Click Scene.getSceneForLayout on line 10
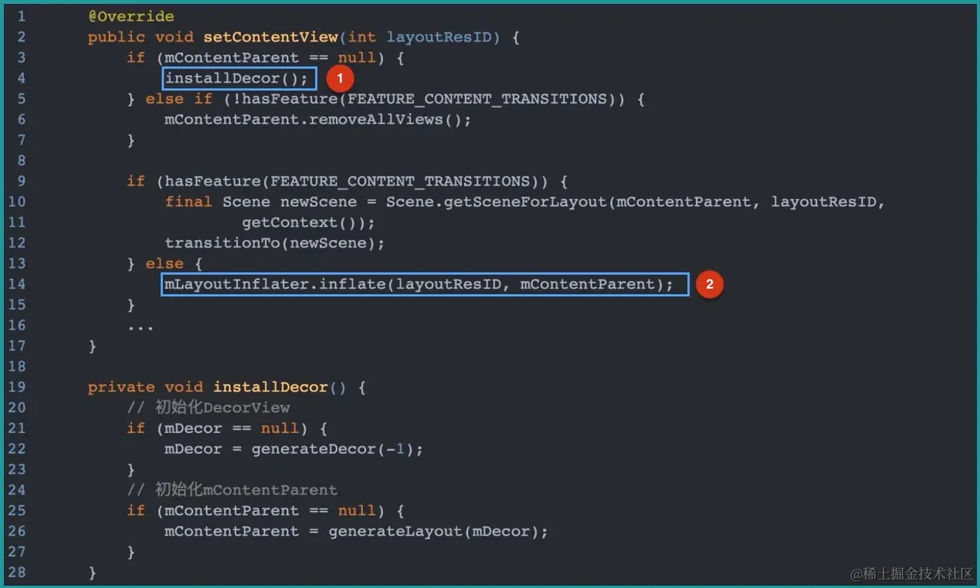Viewport: 980px width, 588px height. (x=497, y=201)
